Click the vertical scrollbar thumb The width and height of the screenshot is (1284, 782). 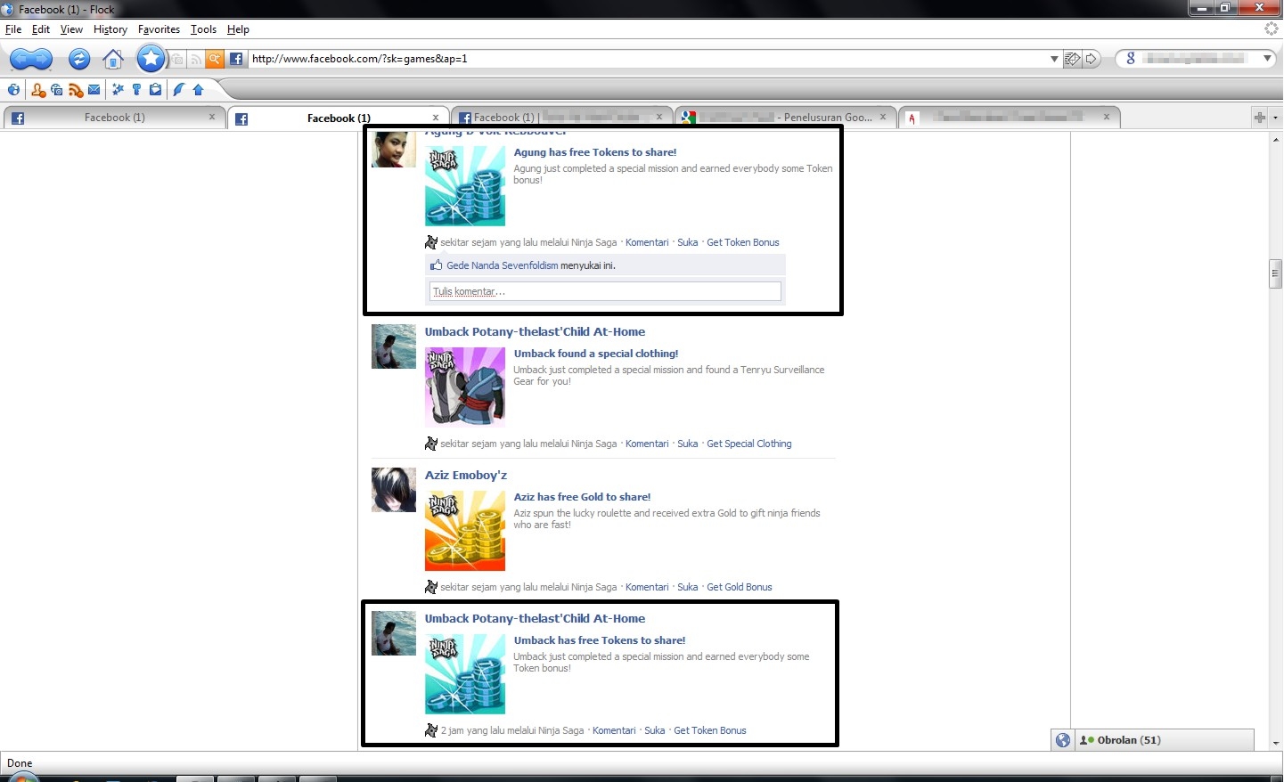pos(1275,274)
